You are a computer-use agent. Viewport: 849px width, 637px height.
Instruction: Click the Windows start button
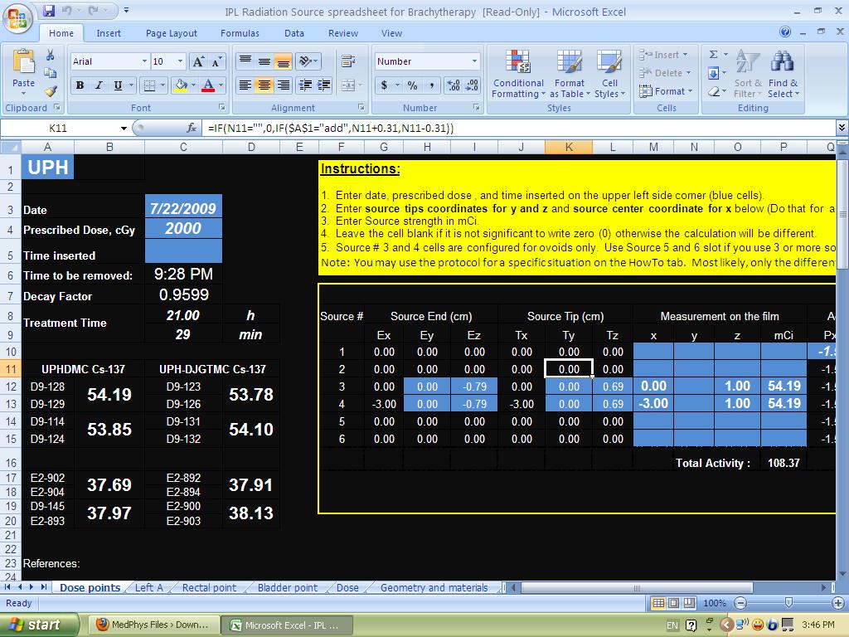click(x=38, y=625)
